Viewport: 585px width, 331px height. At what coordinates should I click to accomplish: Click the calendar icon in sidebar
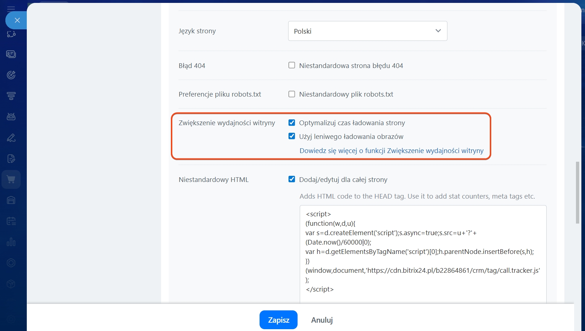pos(11,221)
